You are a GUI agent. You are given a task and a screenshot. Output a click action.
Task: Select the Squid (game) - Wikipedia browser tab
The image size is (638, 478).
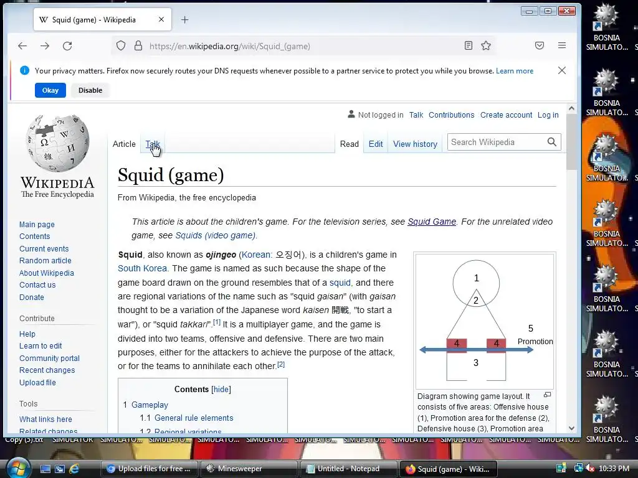(103, 19)
